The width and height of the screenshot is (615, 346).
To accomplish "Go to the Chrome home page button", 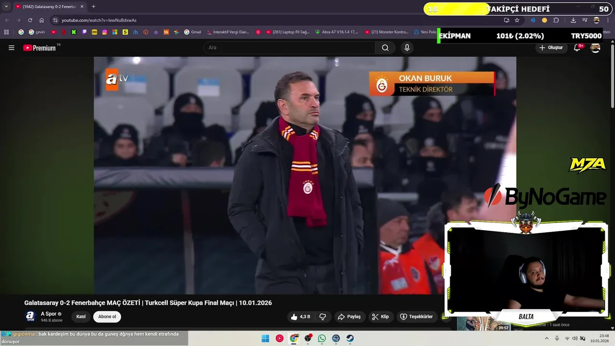I will click(x=42, y=20).
